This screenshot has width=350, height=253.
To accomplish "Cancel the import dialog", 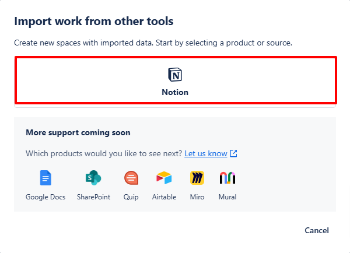I will (x=317, y=230).
